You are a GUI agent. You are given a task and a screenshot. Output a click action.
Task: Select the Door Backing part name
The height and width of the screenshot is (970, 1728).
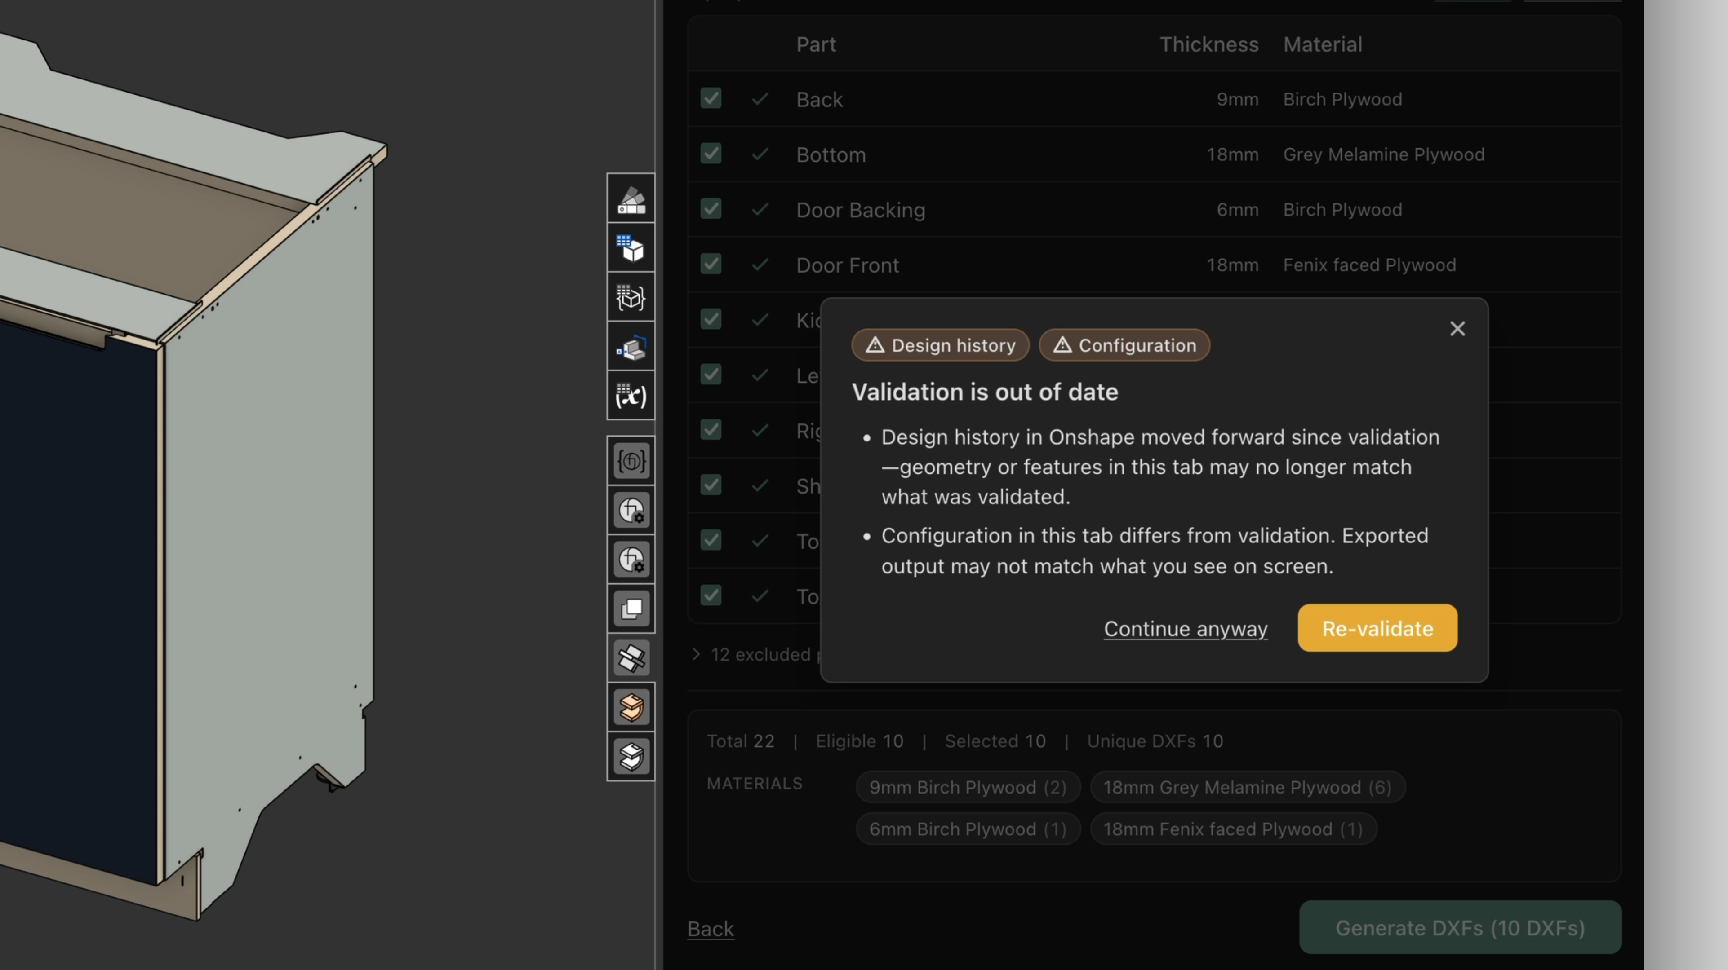[861, 210]
